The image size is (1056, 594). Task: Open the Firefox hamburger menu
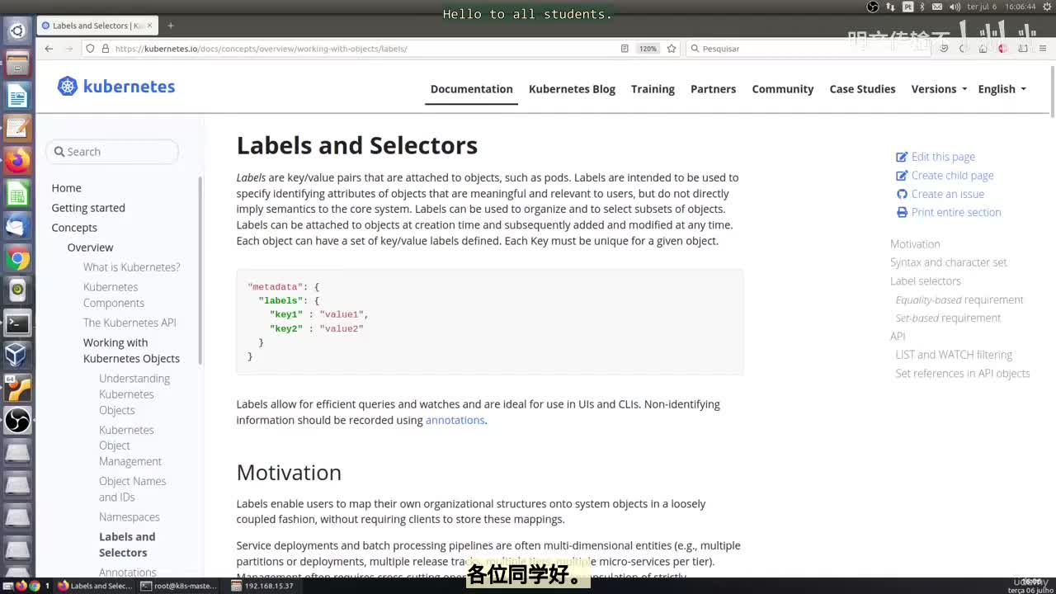point(1043,49)
